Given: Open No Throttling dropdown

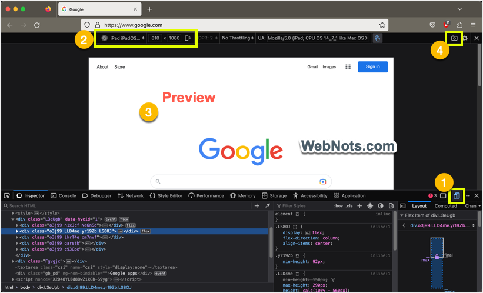Looking at the screenshot, I should pyautogui.click(x=238, y=38).
